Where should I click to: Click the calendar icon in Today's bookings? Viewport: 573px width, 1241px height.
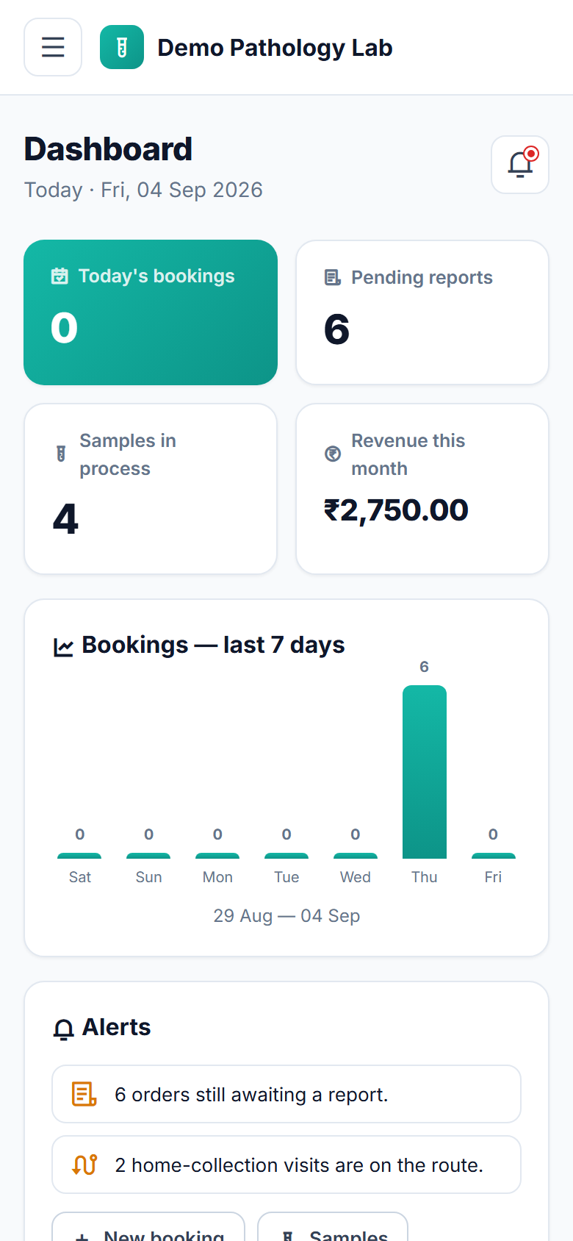60,276
